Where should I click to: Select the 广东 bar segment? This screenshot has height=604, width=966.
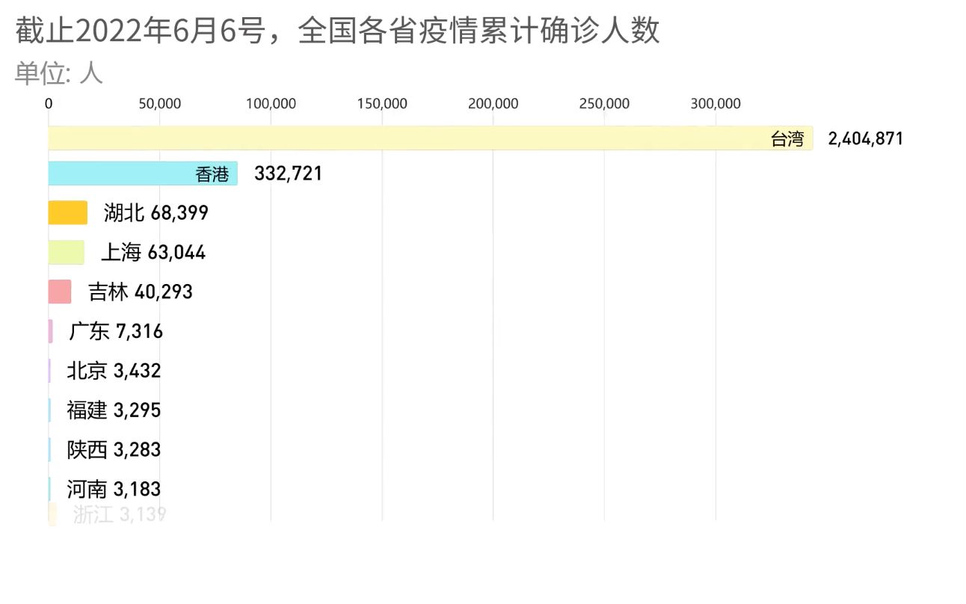52,330
